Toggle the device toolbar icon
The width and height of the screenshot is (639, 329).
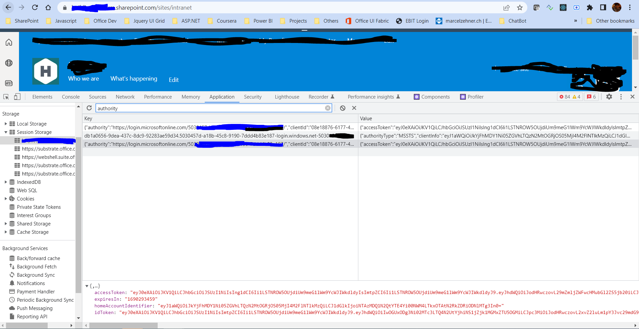pos(17,96)
